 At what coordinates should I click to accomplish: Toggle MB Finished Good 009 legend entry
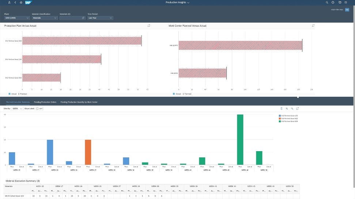tap(288, 122)
